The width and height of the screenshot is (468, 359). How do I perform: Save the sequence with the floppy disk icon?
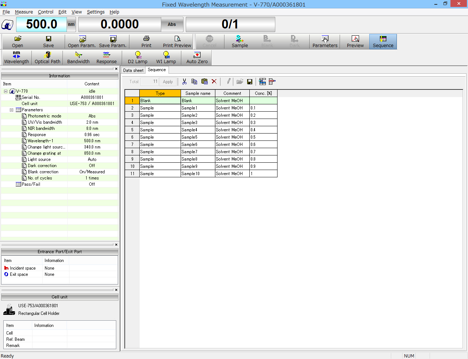[250, 82]
